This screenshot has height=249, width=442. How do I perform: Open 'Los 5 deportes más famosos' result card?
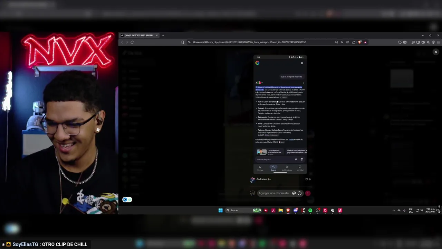[x=270, y=152]
